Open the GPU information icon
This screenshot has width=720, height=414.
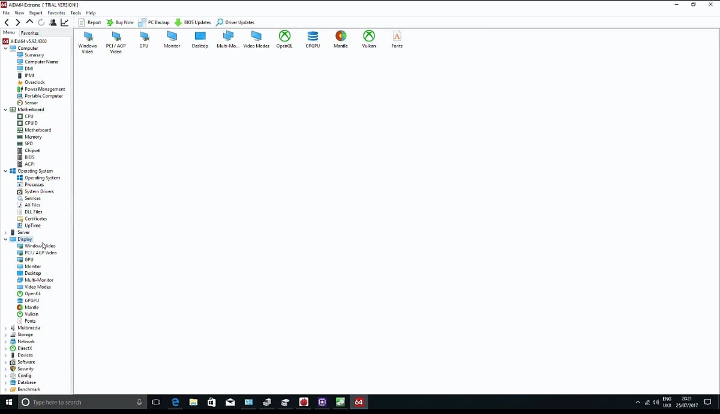click(143, 40)
